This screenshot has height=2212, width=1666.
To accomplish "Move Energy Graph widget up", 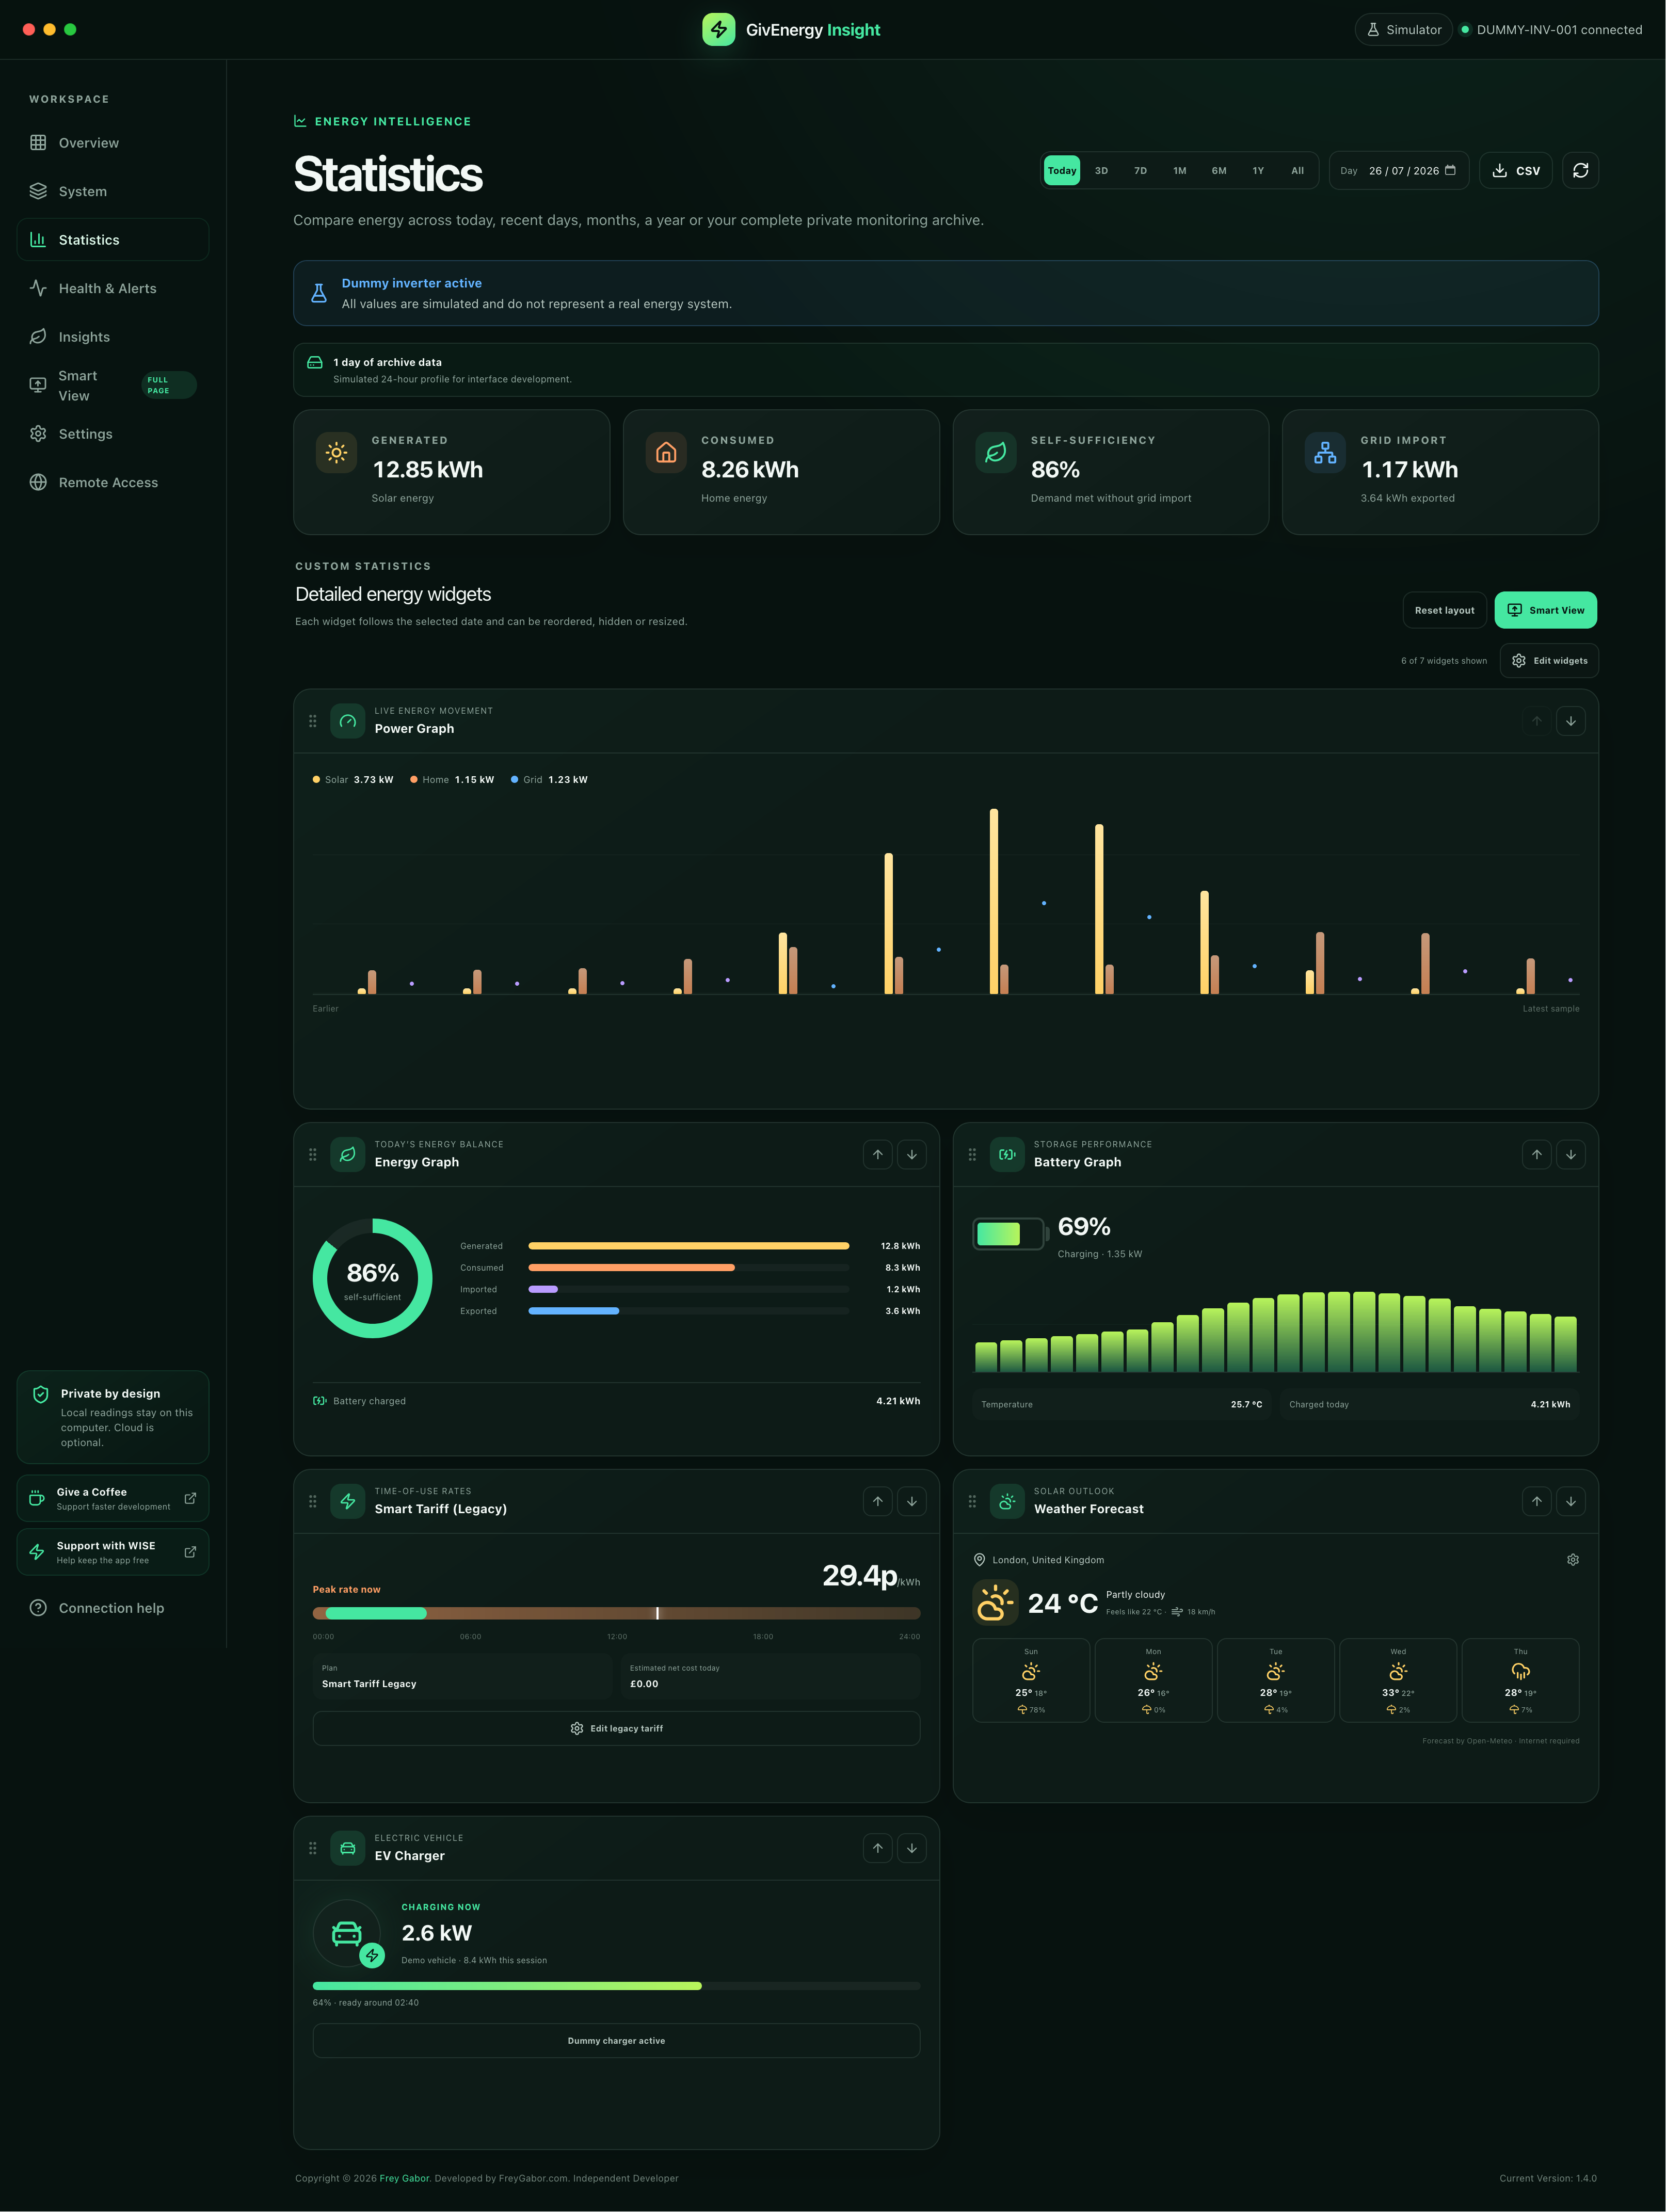I will (x=878, y=1155).
